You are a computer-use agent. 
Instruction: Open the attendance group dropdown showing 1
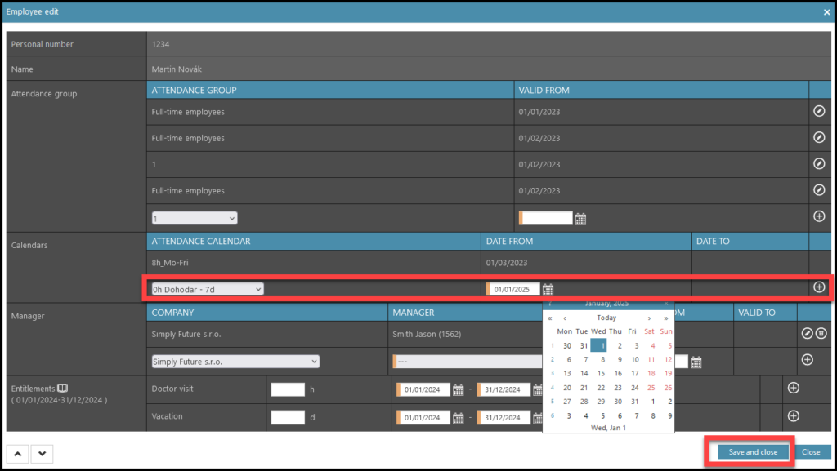tap(195, 218)
